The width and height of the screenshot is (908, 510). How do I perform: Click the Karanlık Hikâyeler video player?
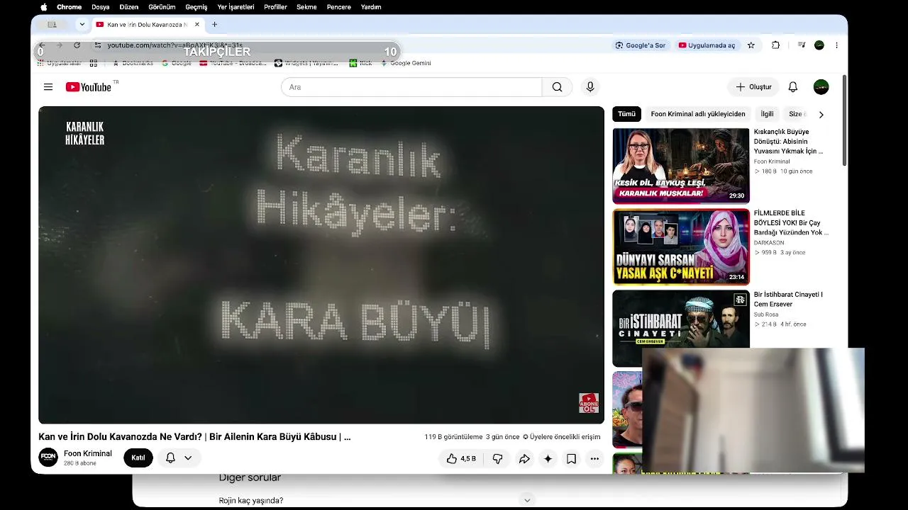pos(321,265)
